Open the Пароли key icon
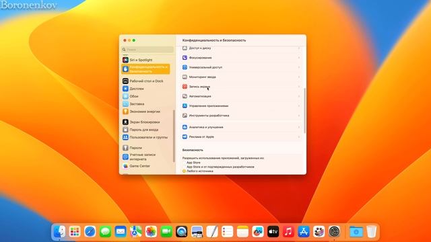The image size is (431, 242). point(125,148)
